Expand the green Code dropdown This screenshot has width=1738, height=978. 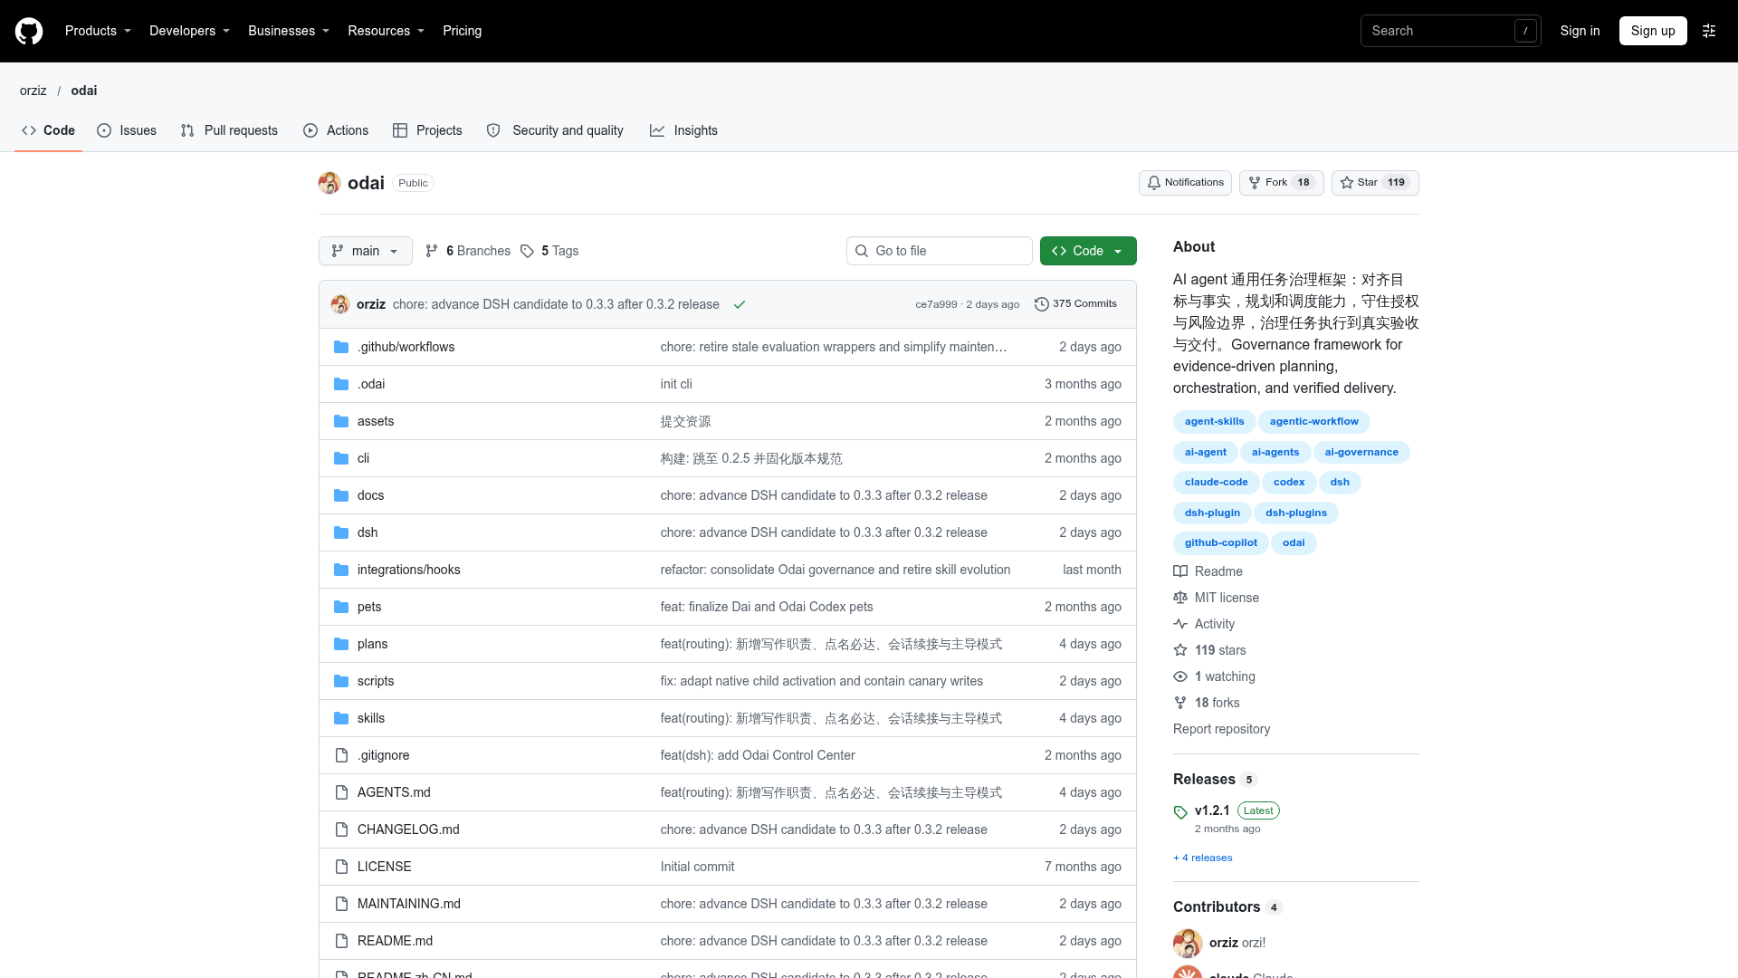click(x=1088, y=251)
